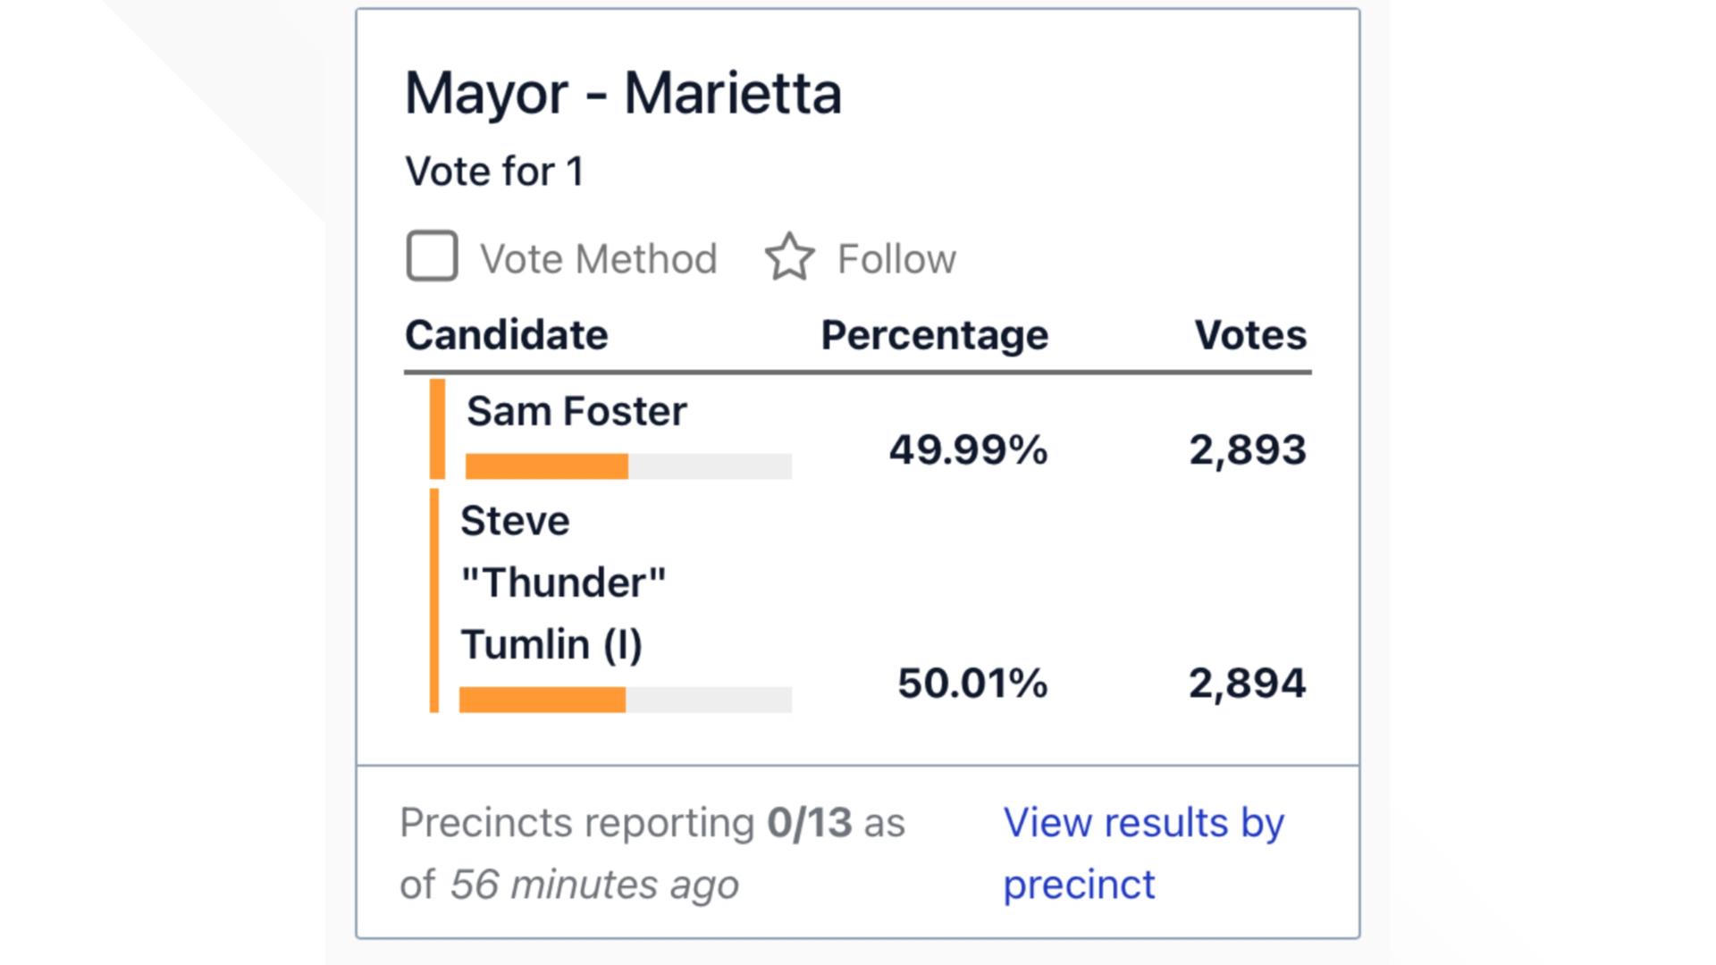1716x965 pixels.
Task: Click the orange marker beside Sam Foster
Action: 437,429
